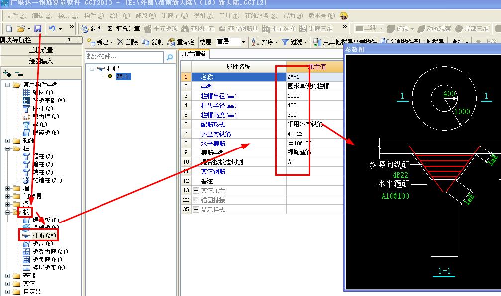Viewport: 501px width, 296px height.
Task: Click 动态观察 orbit tool
Action: click(x=434, y=29)
